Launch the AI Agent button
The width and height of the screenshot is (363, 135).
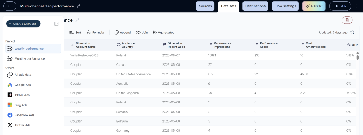point(314,6)
